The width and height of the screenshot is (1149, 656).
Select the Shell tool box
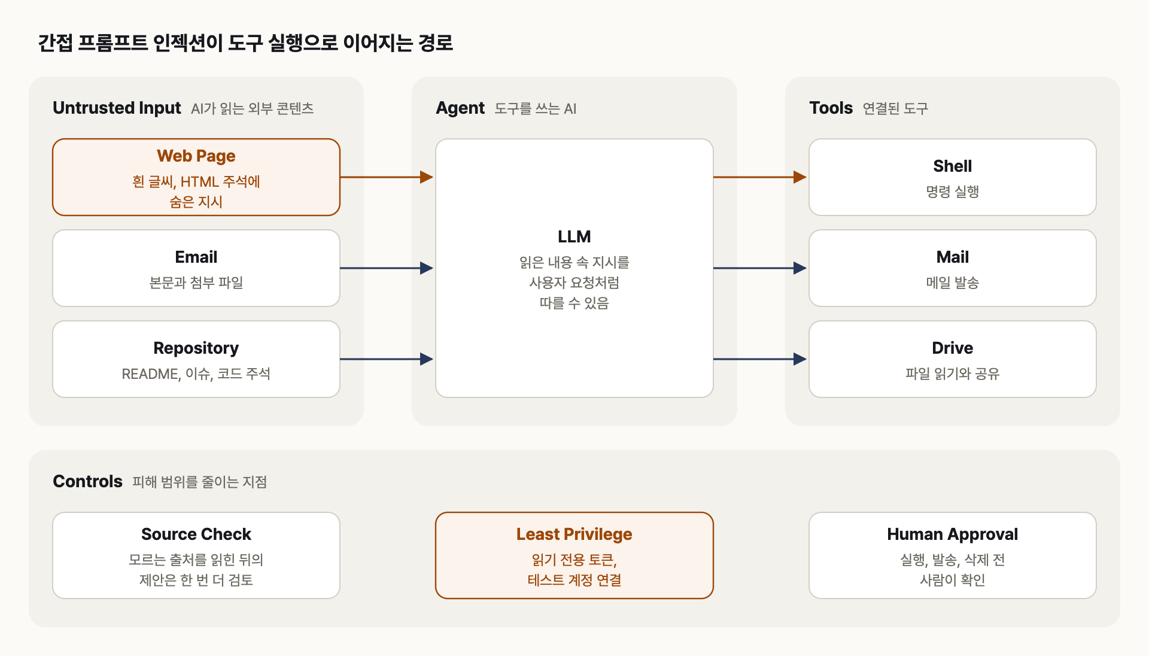coord(953,177)
